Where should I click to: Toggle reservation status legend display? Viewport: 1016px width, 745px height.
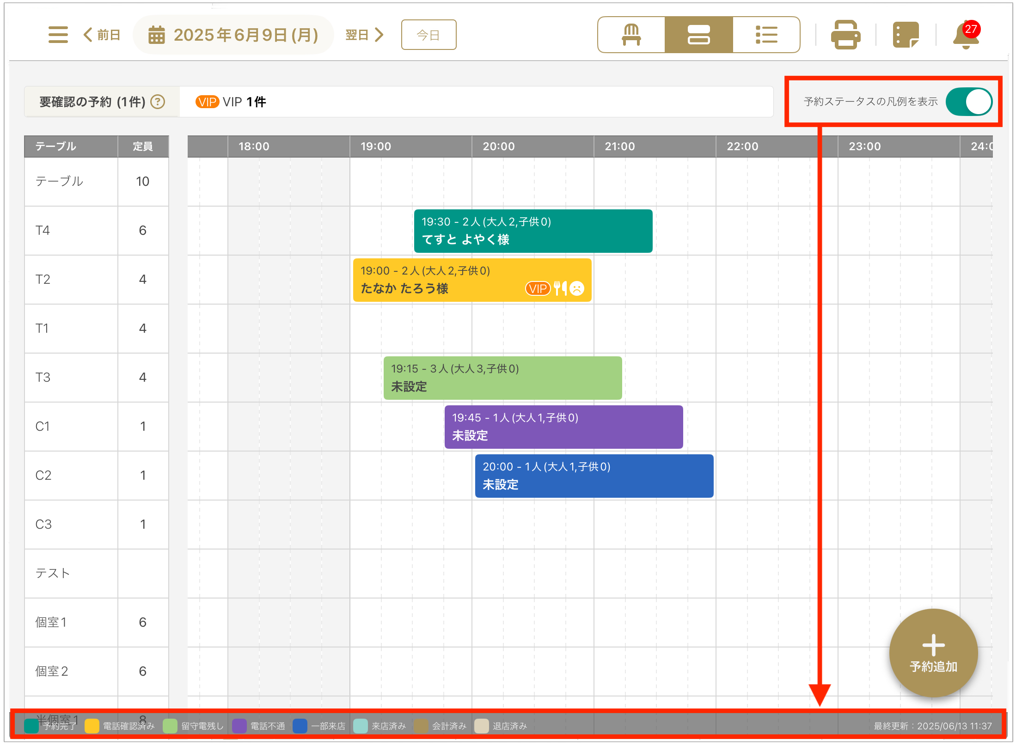tap(968, 102)
